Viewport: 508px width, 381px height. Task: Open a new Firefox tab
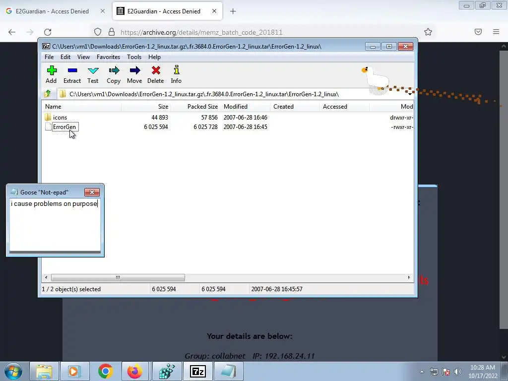point(233,11)
